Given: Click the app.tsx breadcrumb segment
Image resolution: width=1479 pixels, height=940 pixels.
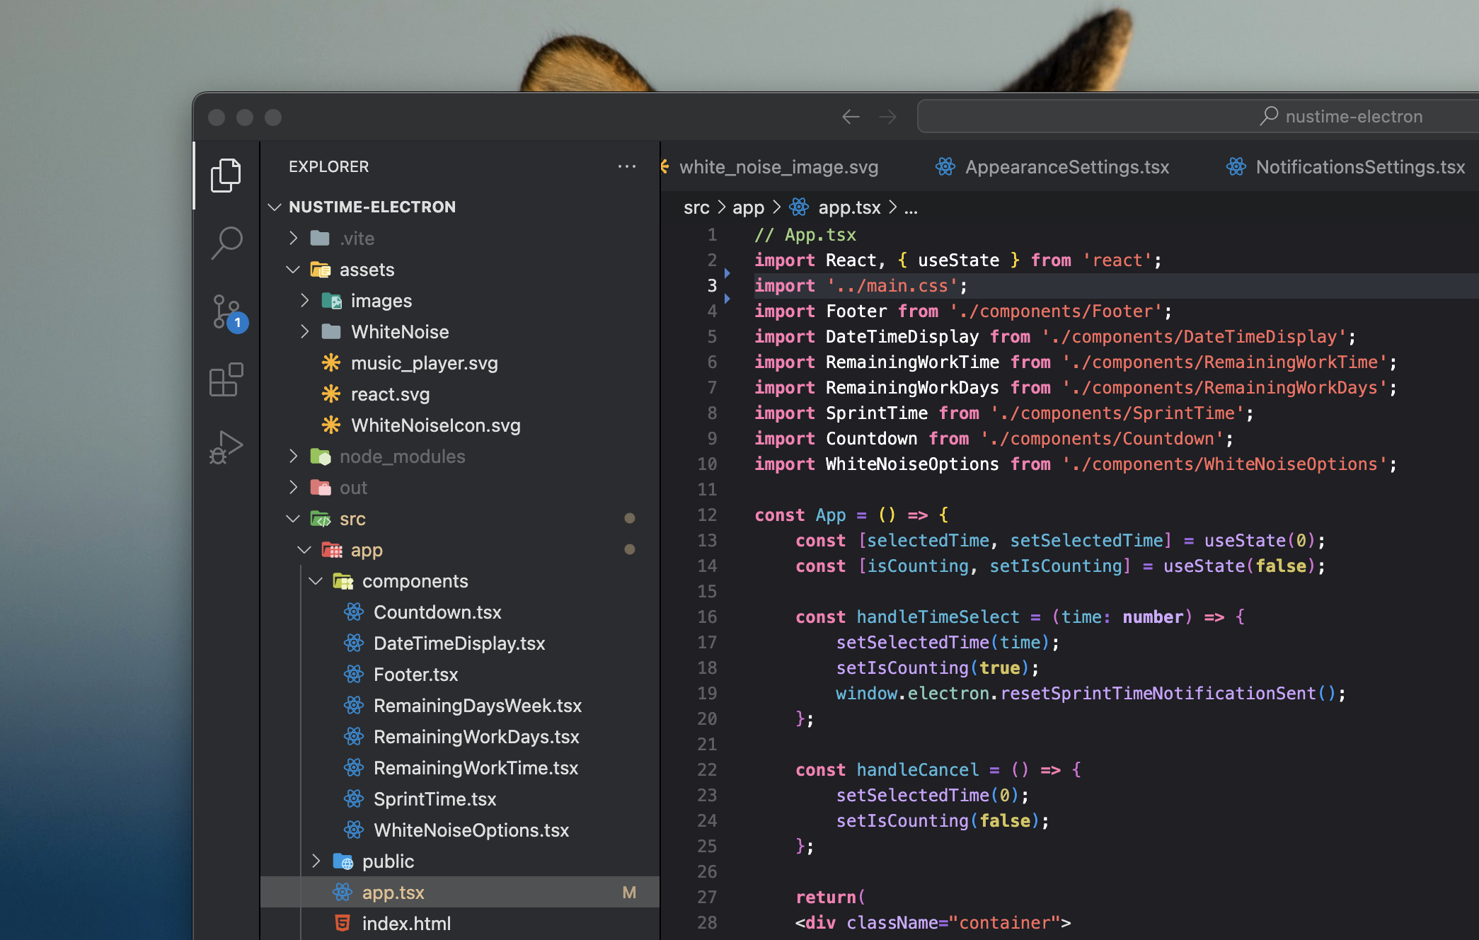Looking at the screenshot, I should click(x=835, y=207).
